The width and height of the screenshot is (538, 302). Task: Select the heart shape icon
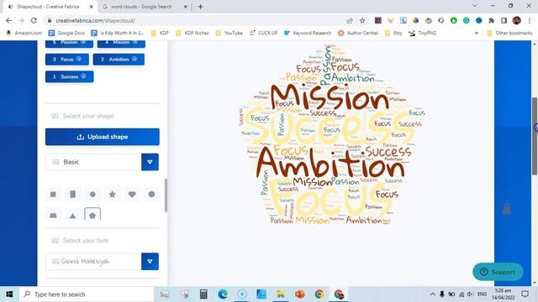pyautogui.click(x=132, y=195)
